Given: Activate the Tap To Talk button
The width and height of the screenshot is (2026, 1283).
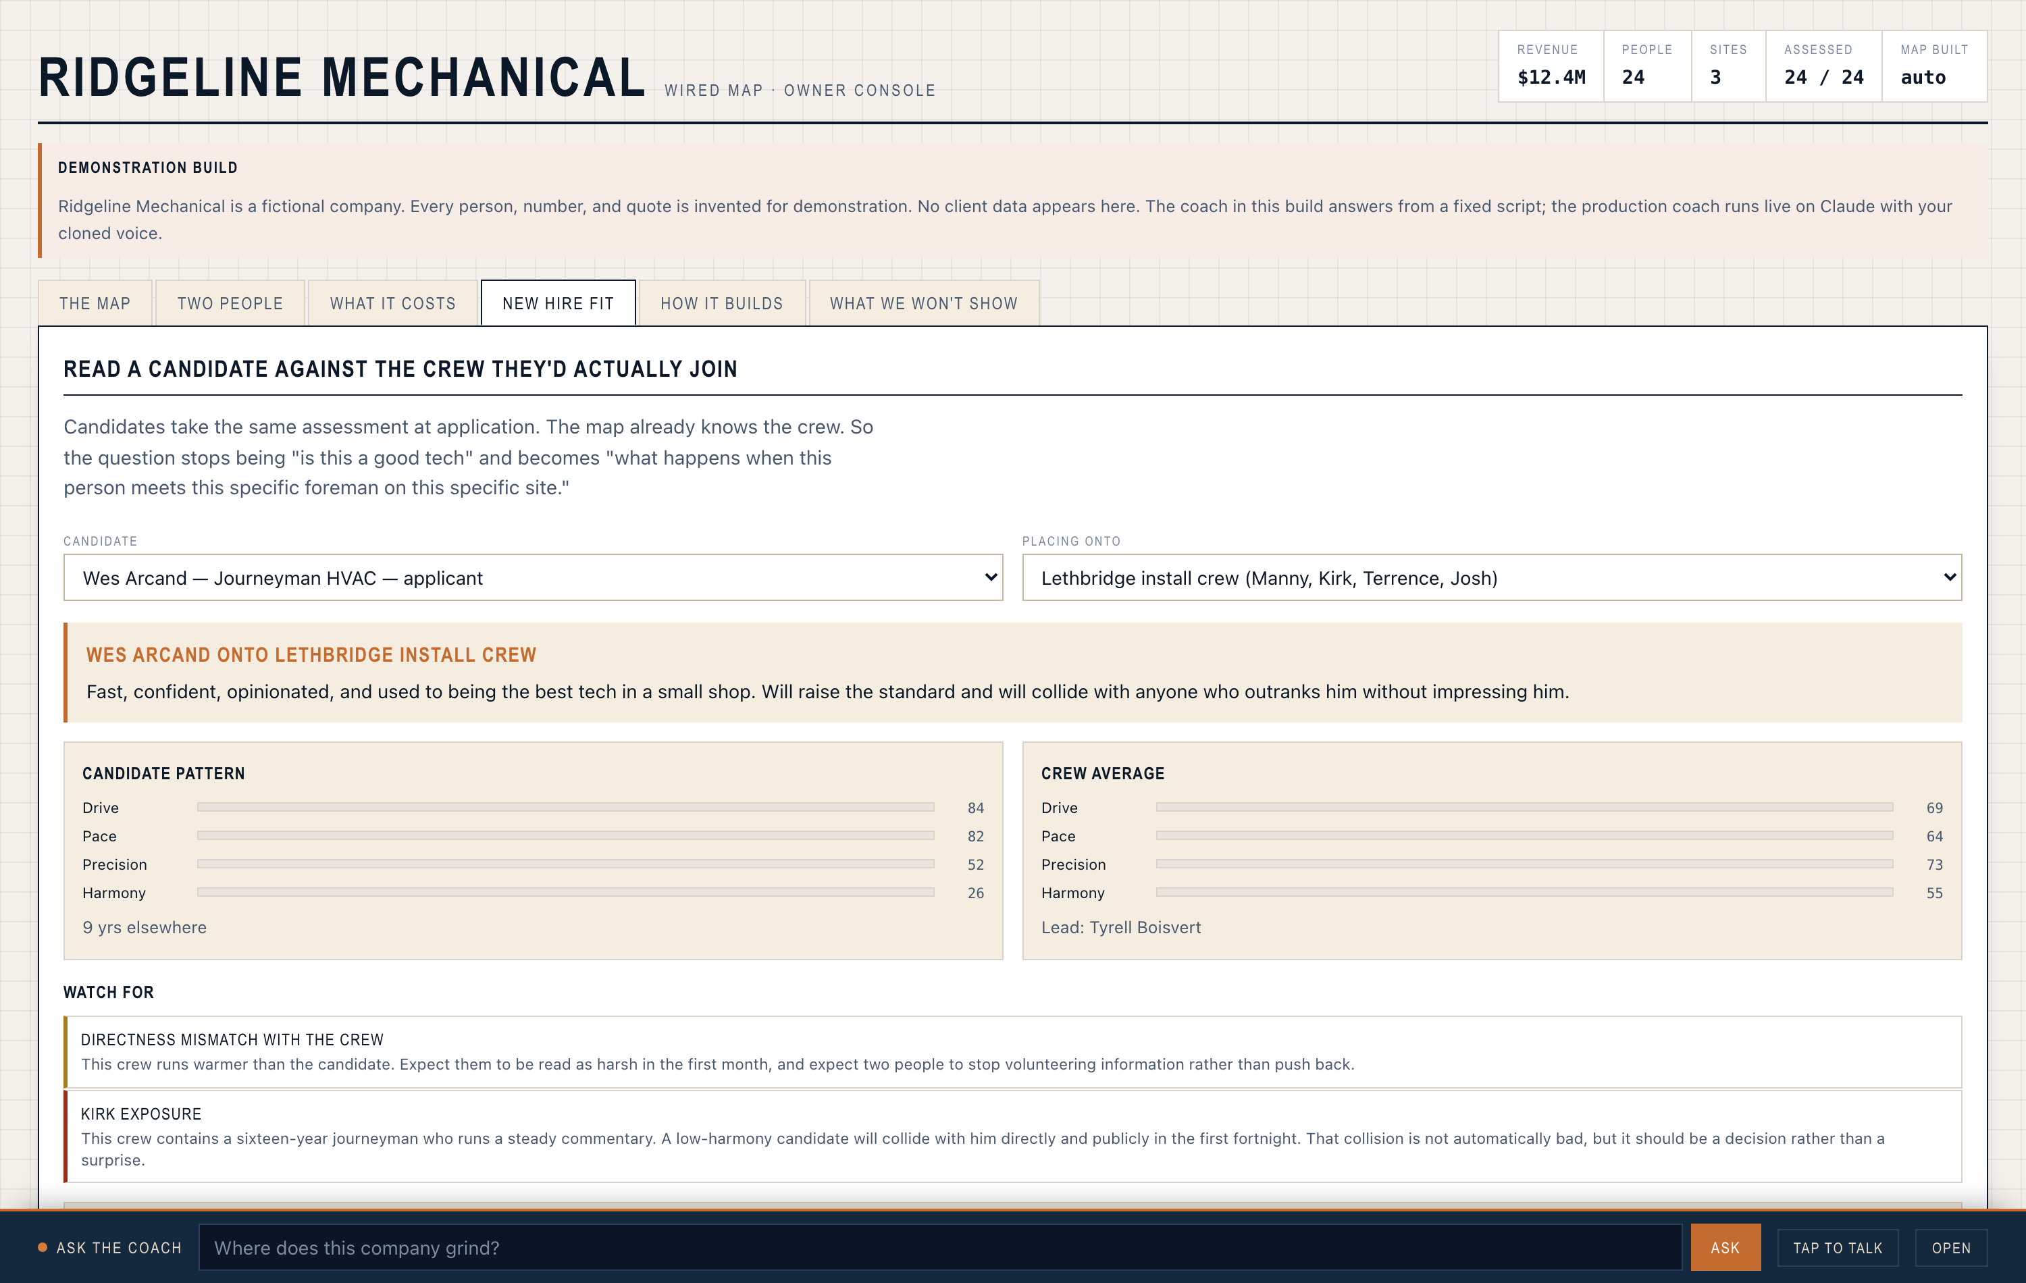Looking at the screenshot, I should coord(1838,1248).
